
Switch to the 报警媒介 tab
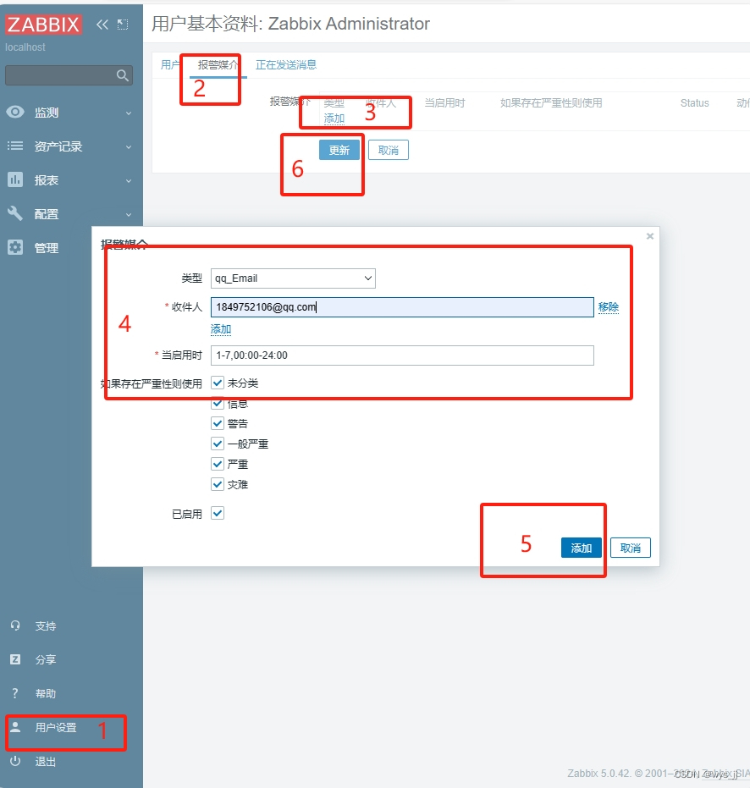[x=218, y=65]
